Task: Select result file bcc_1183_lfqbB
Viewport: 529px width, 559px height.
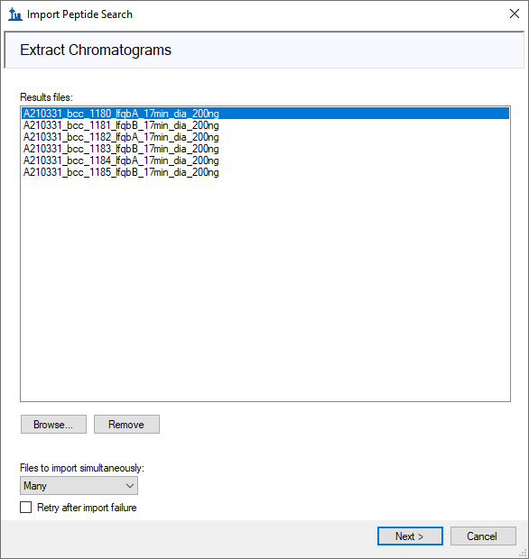Action: [x=265, y=149]
